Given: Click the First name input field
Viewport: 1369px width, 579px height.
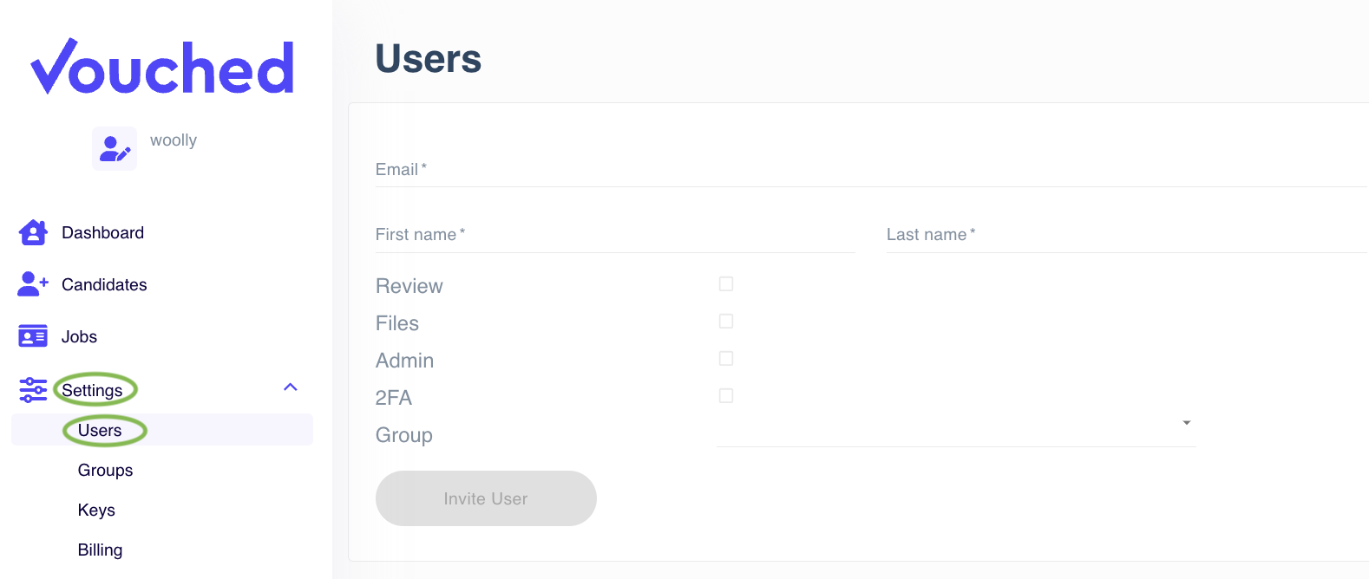Looking at the screenshot, I should (x=607, y=236).
